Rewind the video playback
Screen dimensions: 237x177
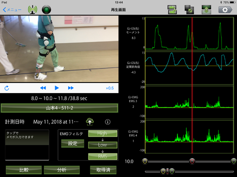pos(43,88)
